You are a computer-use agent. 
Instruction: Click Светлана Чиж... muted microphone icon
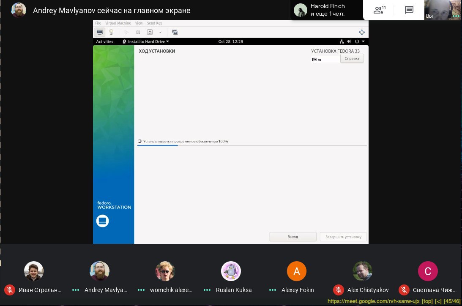tap(404, 290)
